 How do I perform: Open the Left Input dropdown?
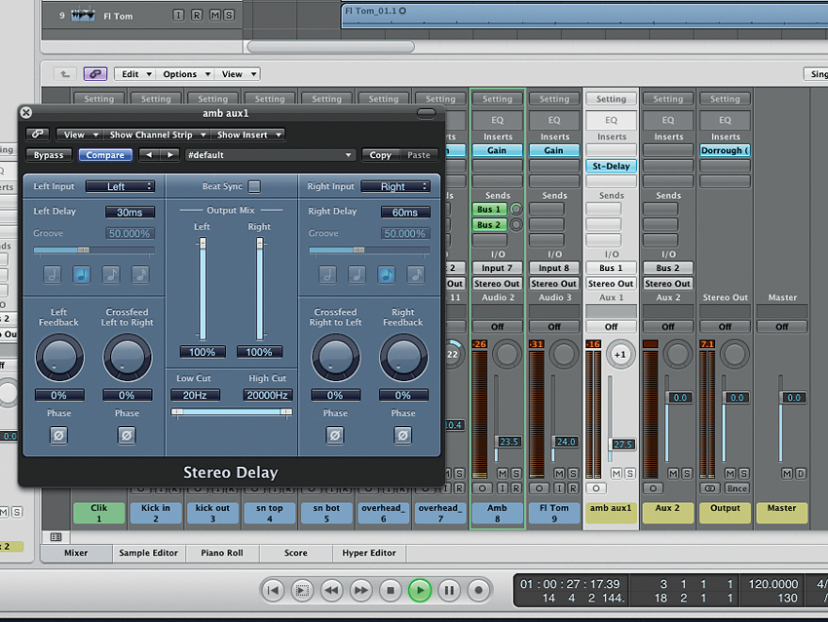[x=120, y=186]
